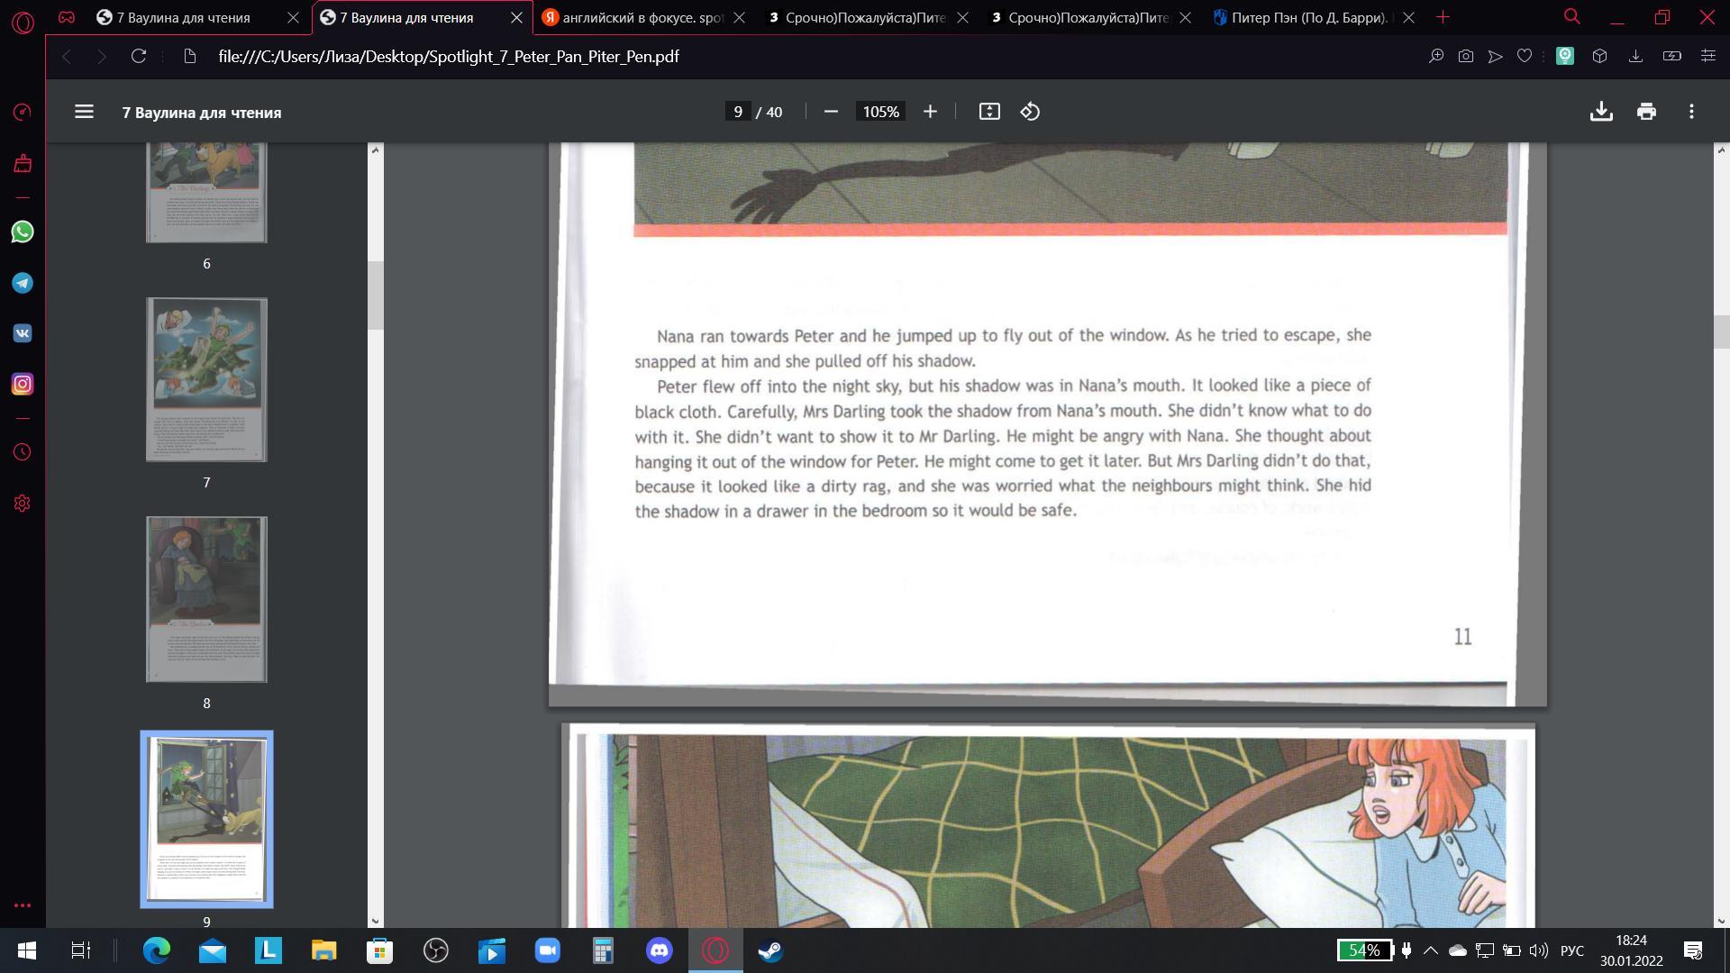Open the Windows Start menu
Viewport: 1730px width, 973px height.
26,950
